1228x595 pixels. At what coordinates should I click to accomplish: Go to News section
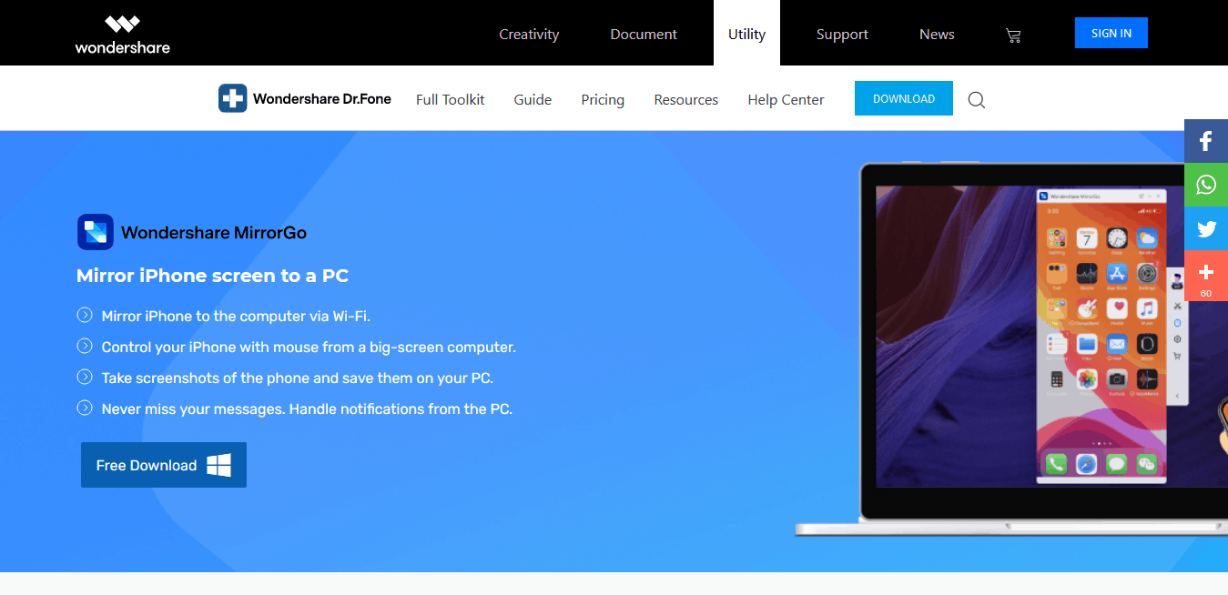pos(937,35)
